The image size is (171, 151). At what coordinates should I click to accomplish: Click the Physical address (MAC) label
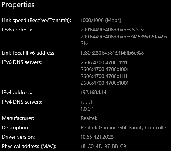29,146
